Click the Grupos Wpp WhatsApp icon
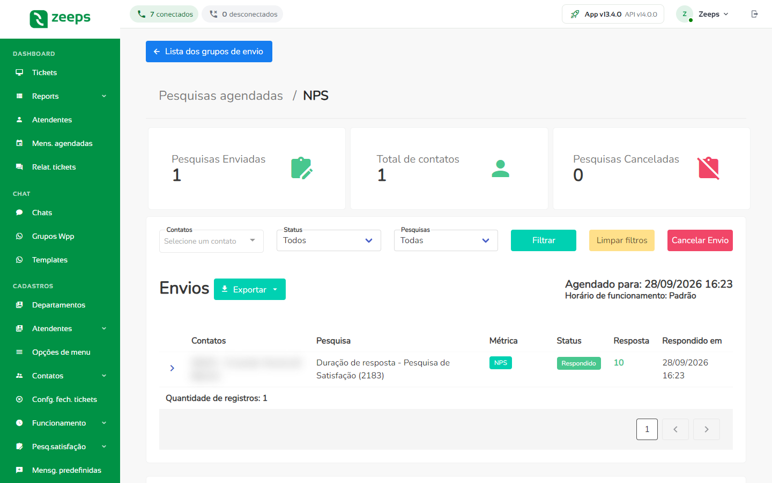 (19, 236)
